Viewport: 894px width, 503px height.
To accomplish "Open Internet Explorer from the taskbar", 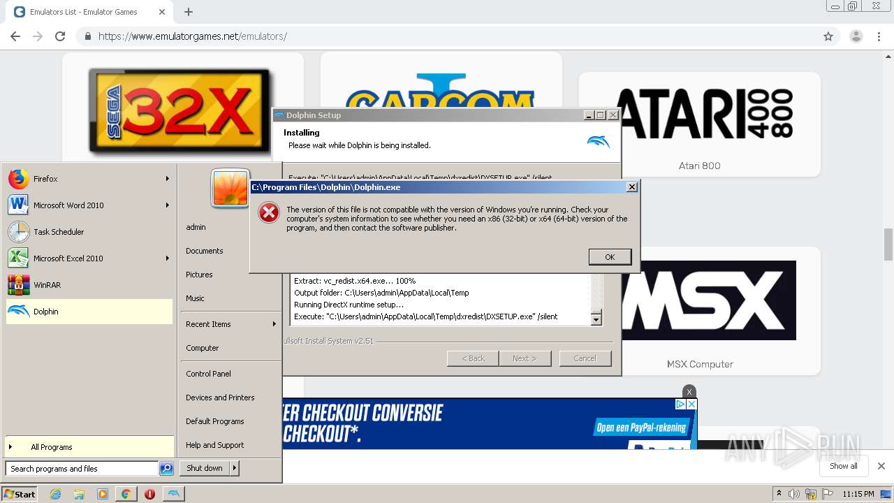I will [x=56, y=494].
